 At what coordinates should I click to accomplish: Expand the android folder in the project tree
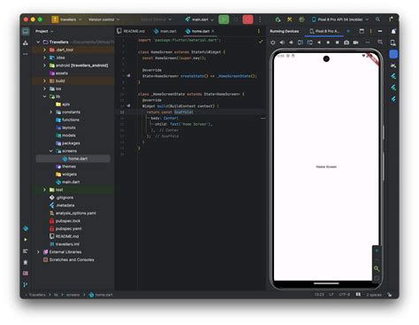point(44,66)
